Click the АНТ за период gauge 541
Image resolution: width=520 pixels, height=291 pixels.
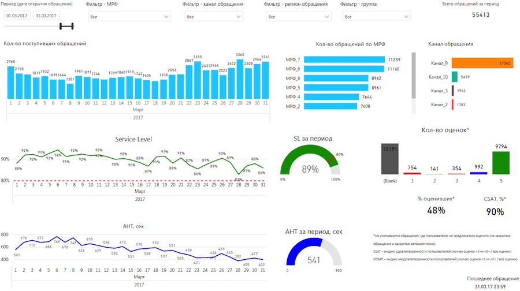click(314, 252)
